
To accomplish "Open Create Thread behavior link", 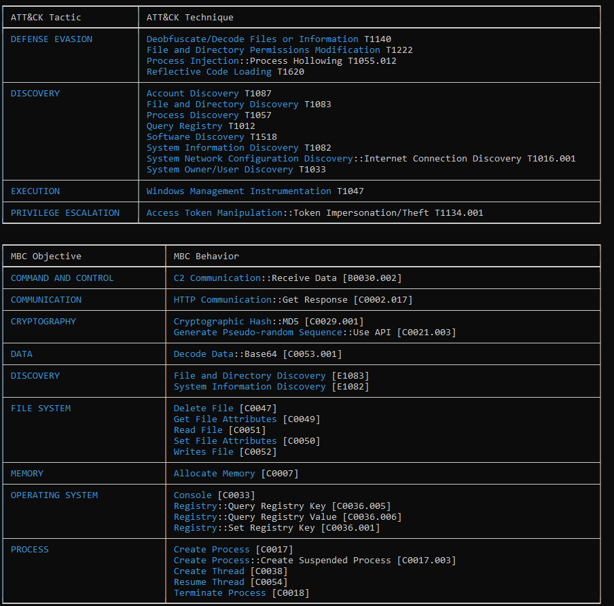I will coord(209,571).
